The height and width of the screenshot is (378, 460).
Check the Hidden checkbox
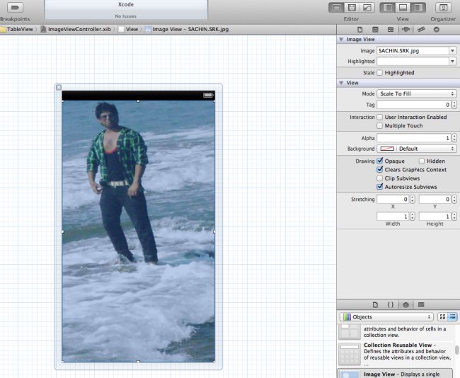click(422, 161)
